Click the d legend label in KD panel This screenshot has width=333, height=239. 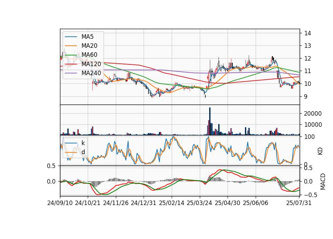pyautogui.click(x=83, y=152)
